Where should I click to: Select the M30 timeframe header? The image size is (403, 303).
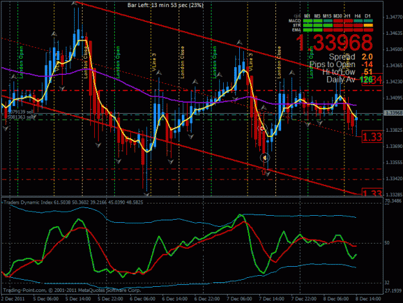coord(338,16)
